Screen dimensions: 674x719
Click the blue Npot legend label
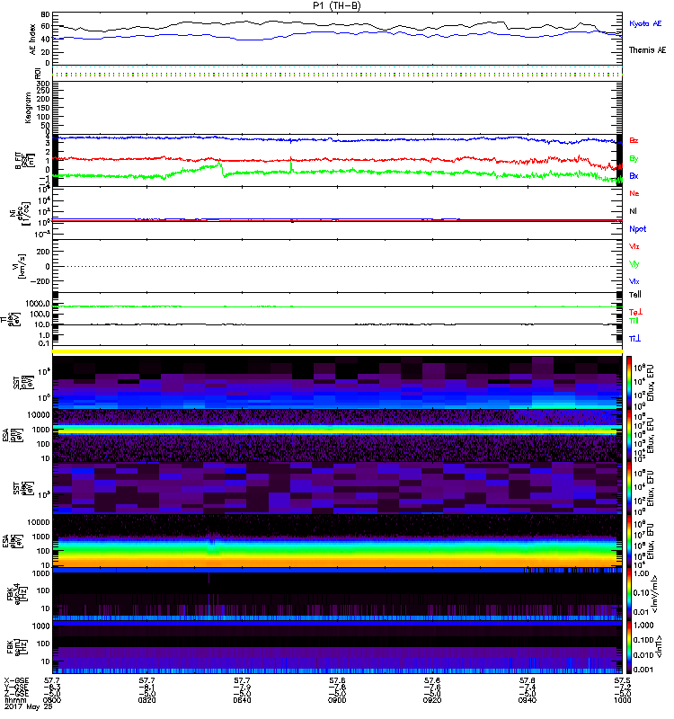point(637,228)
